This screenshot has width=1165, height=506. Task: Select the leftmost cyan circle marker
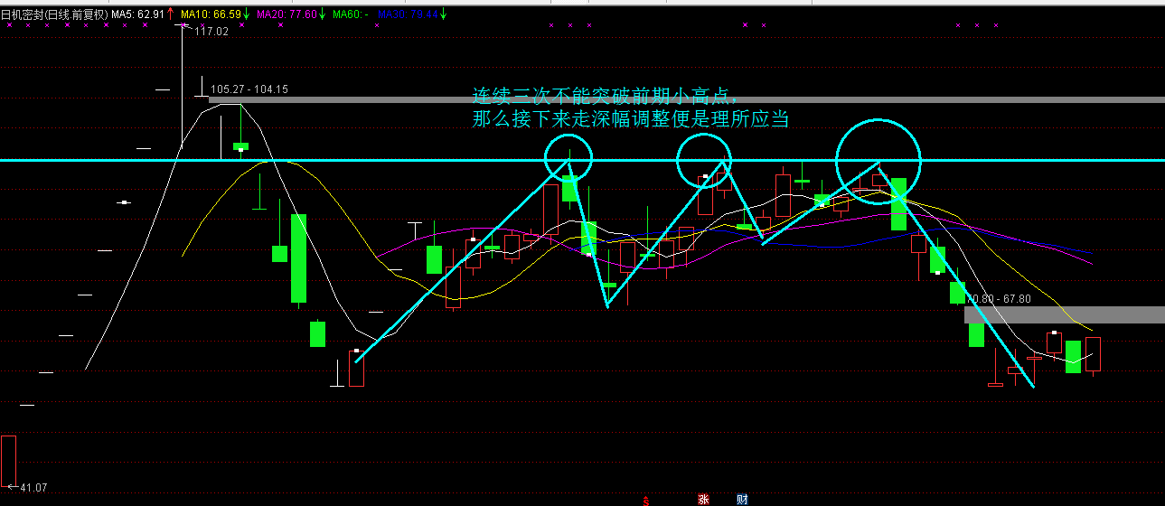[568, 156]
